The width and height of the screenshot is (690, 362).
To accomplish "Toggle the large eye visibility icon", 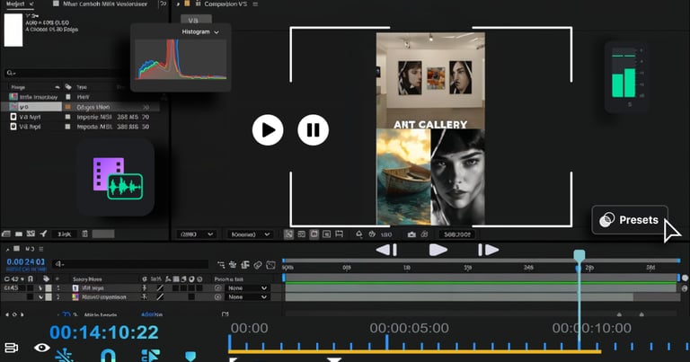I will [42, 348].
